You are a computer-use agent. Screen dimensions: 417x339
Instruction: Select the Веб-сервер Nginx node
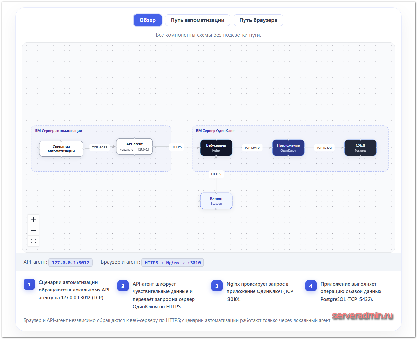pos(216,148)
